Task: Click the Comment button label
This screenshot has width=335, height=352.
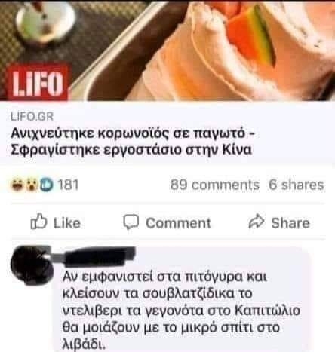Action: tap(178, 223)
